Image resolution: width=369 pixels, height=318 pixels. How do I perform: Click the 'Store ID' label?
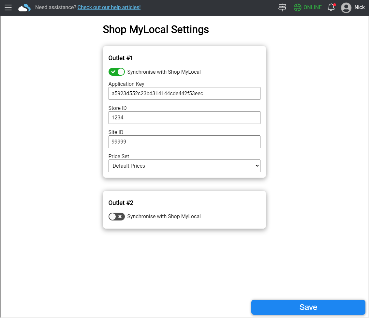tap(117, 108)
